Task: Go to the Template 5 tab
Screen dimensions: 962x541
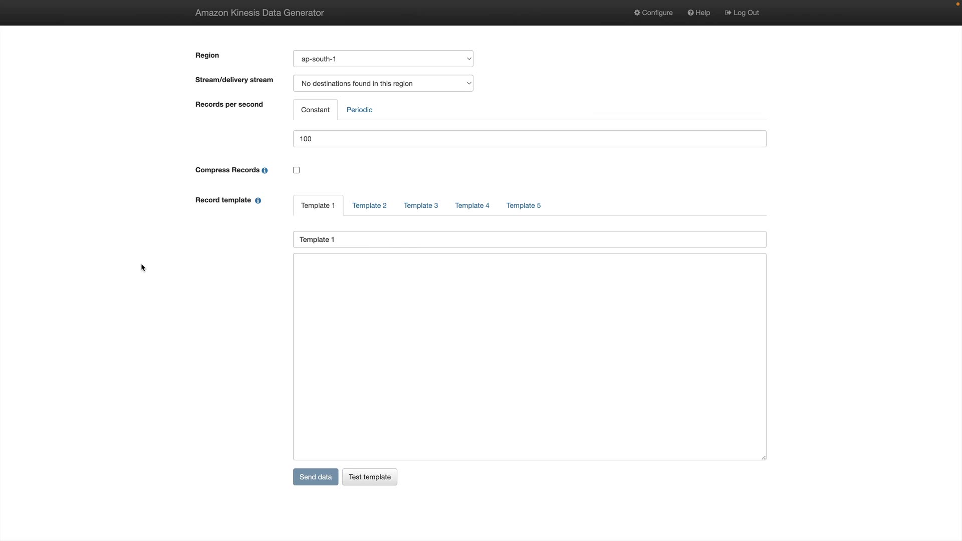Action: tap(523, 206)
